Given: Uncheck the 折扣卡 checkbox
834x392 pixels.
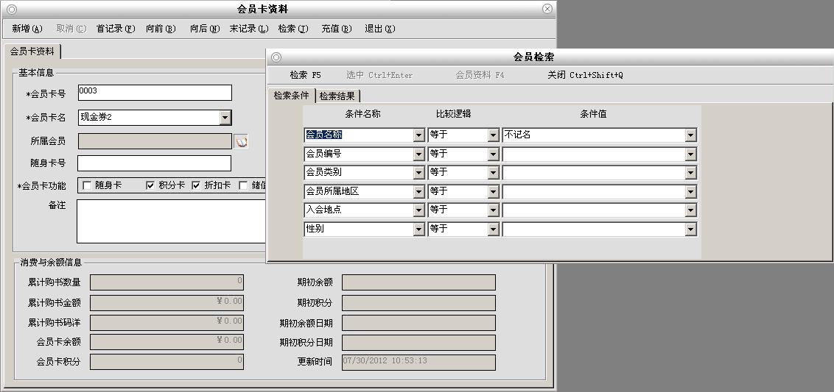Looking at the screenshot, I should pyautogui.click(x=196, y=185).
